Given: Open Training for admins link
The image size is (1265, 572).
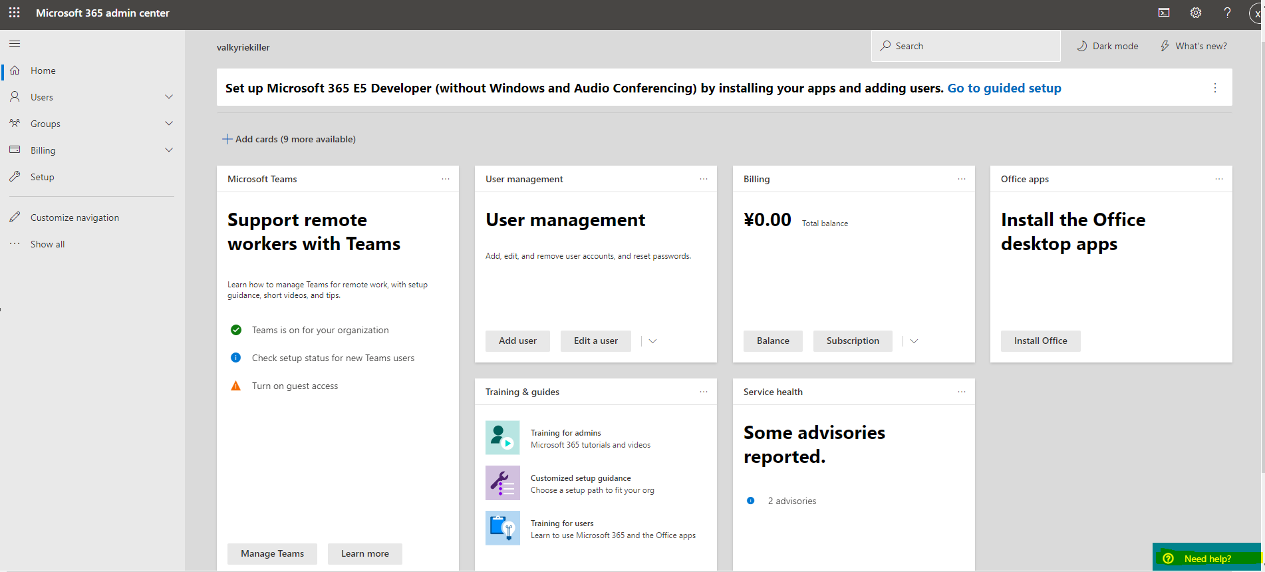Looking at the screenshot, I should (565, 433).
